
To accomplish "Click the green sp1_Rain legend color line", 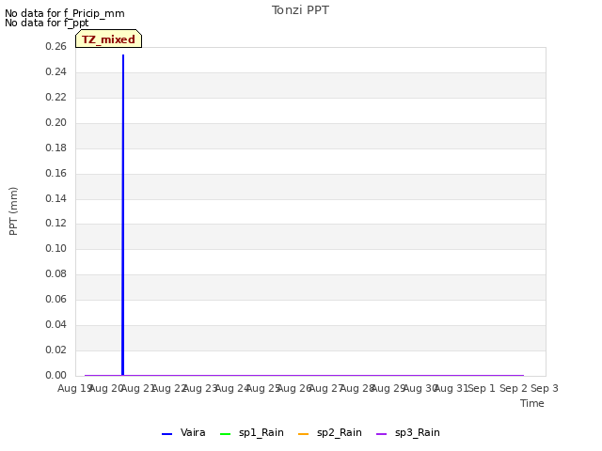I will pos(226,434).
